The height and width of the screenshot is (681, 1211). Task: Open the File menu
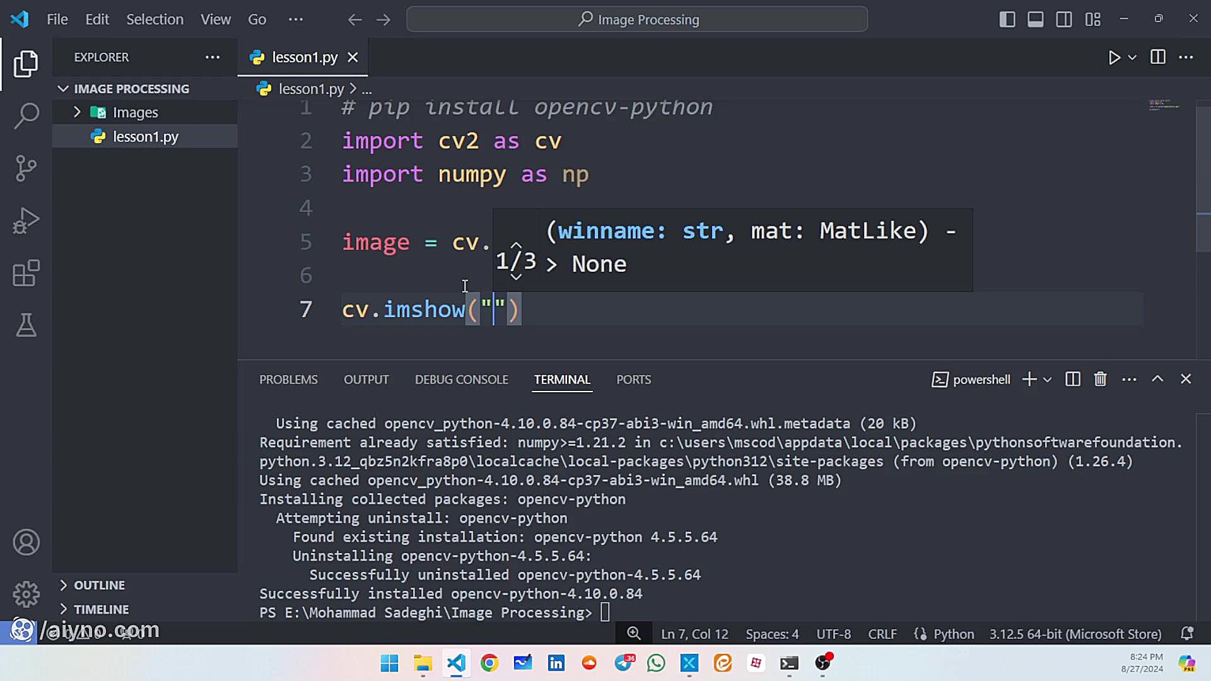[57, 20]
